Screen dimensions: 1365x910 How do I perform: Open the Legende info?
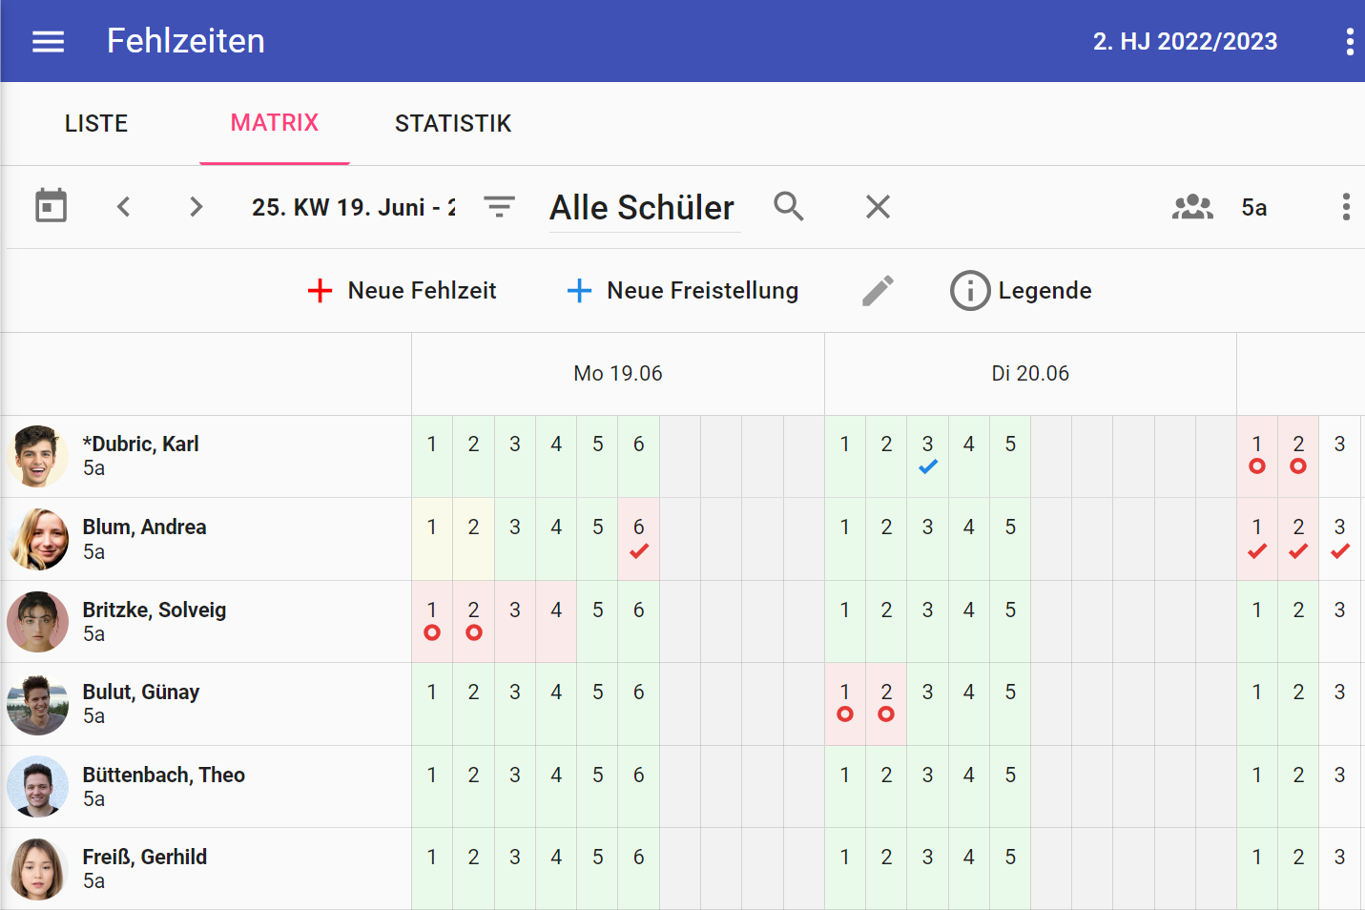tap(1021, 290)
